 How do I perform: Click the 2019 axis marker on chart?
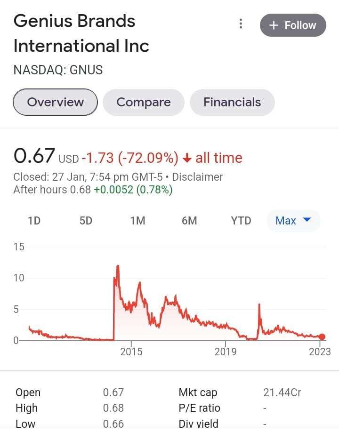tap(226, 352)
